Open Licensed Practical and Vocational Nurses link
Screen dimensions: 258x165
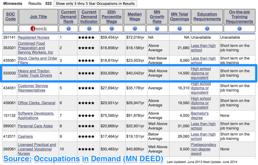click(x=37, y=149)
